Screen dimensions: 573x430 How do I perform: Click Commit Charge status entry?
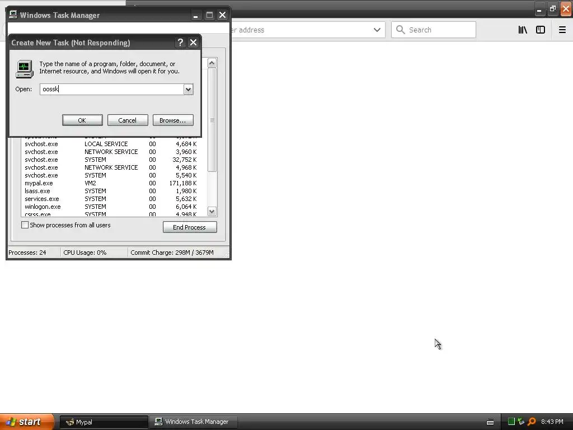click(172, 253)
